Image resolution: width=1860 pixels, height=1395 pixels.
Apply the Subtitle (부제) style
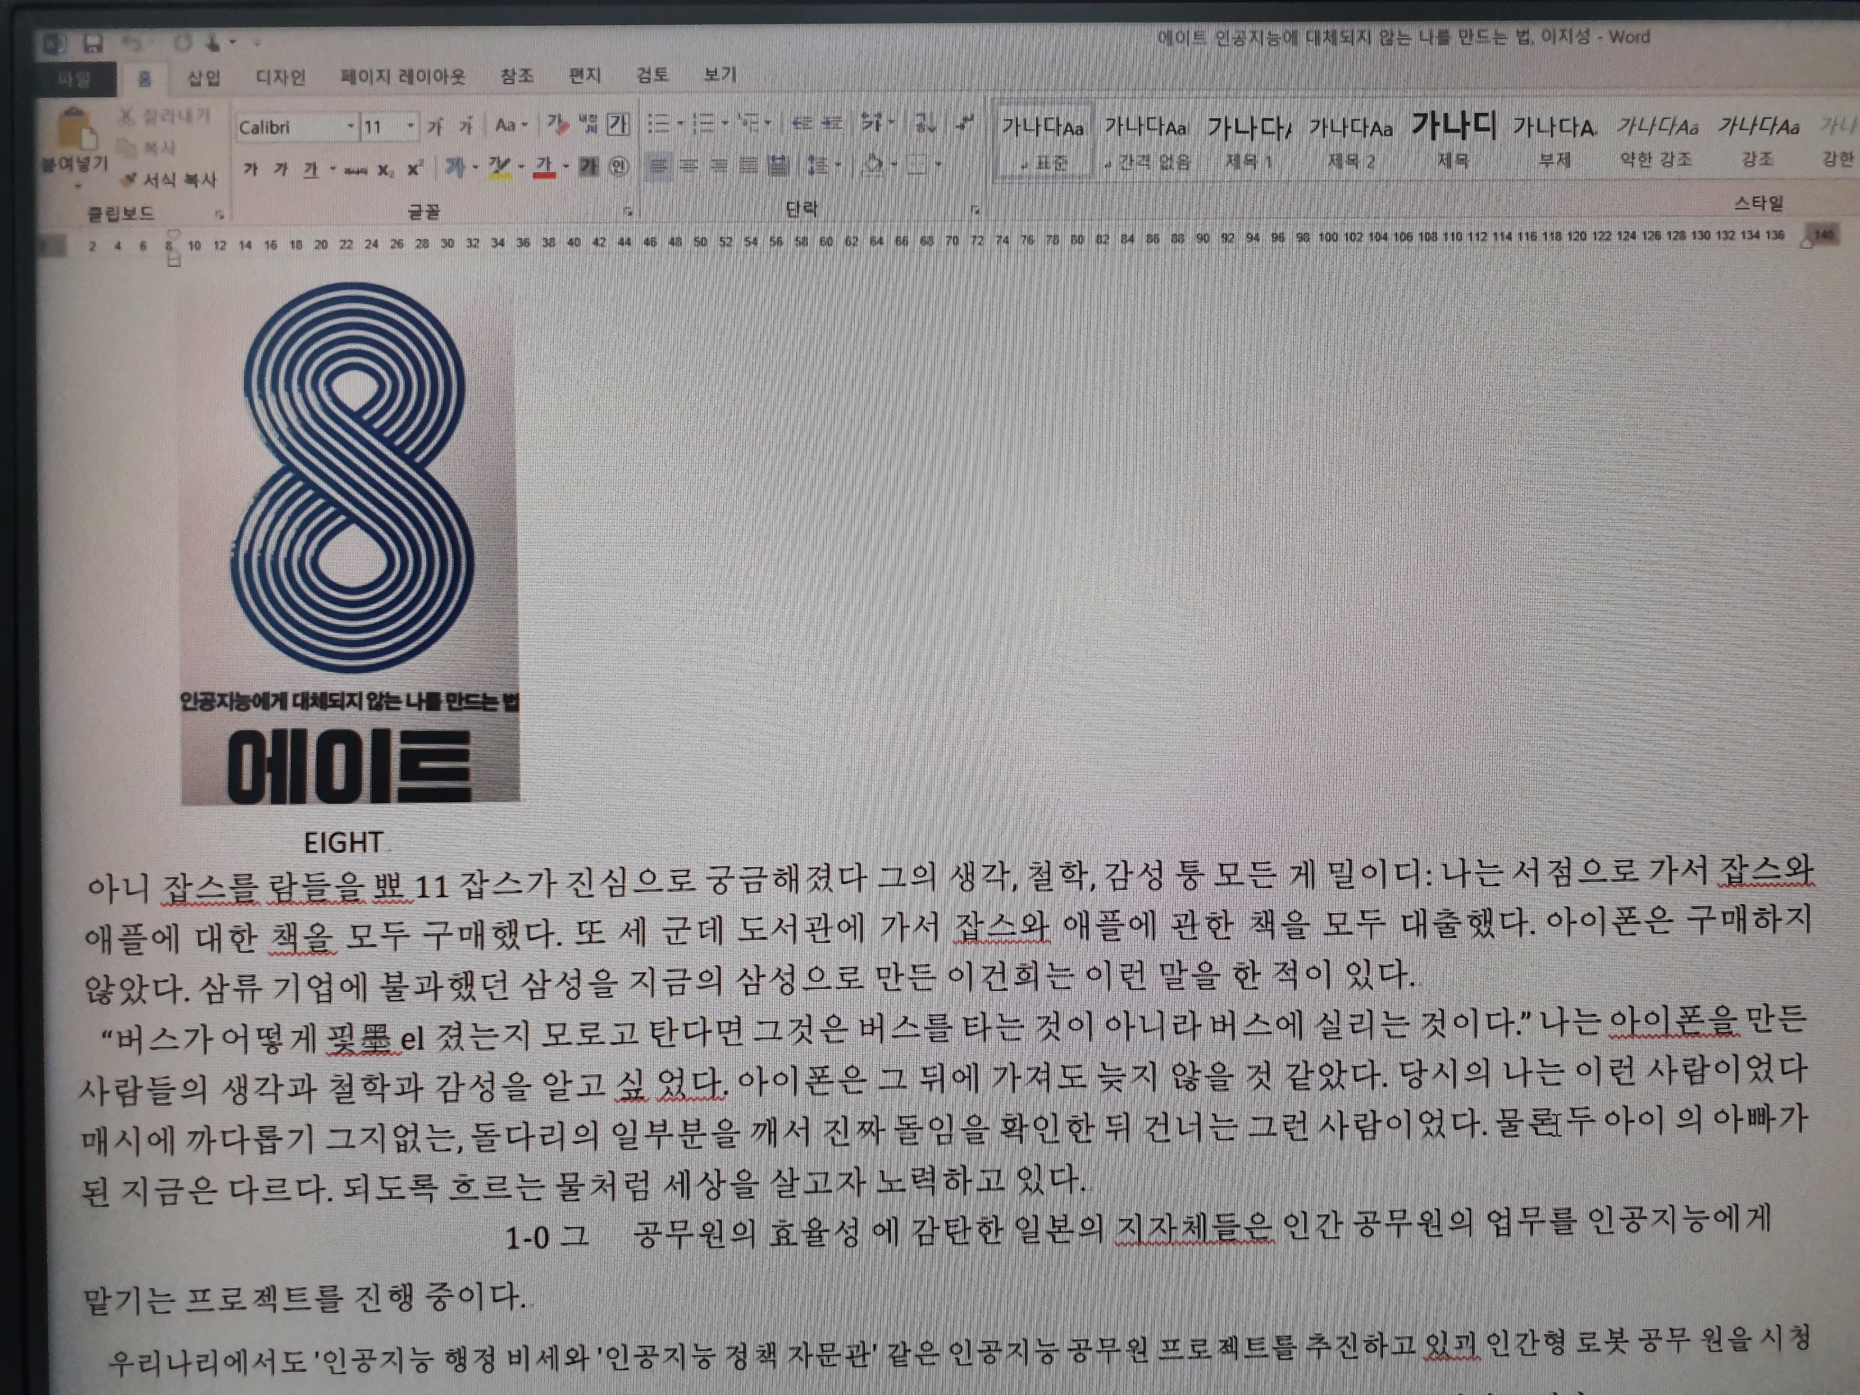(x=1554, y=141)
